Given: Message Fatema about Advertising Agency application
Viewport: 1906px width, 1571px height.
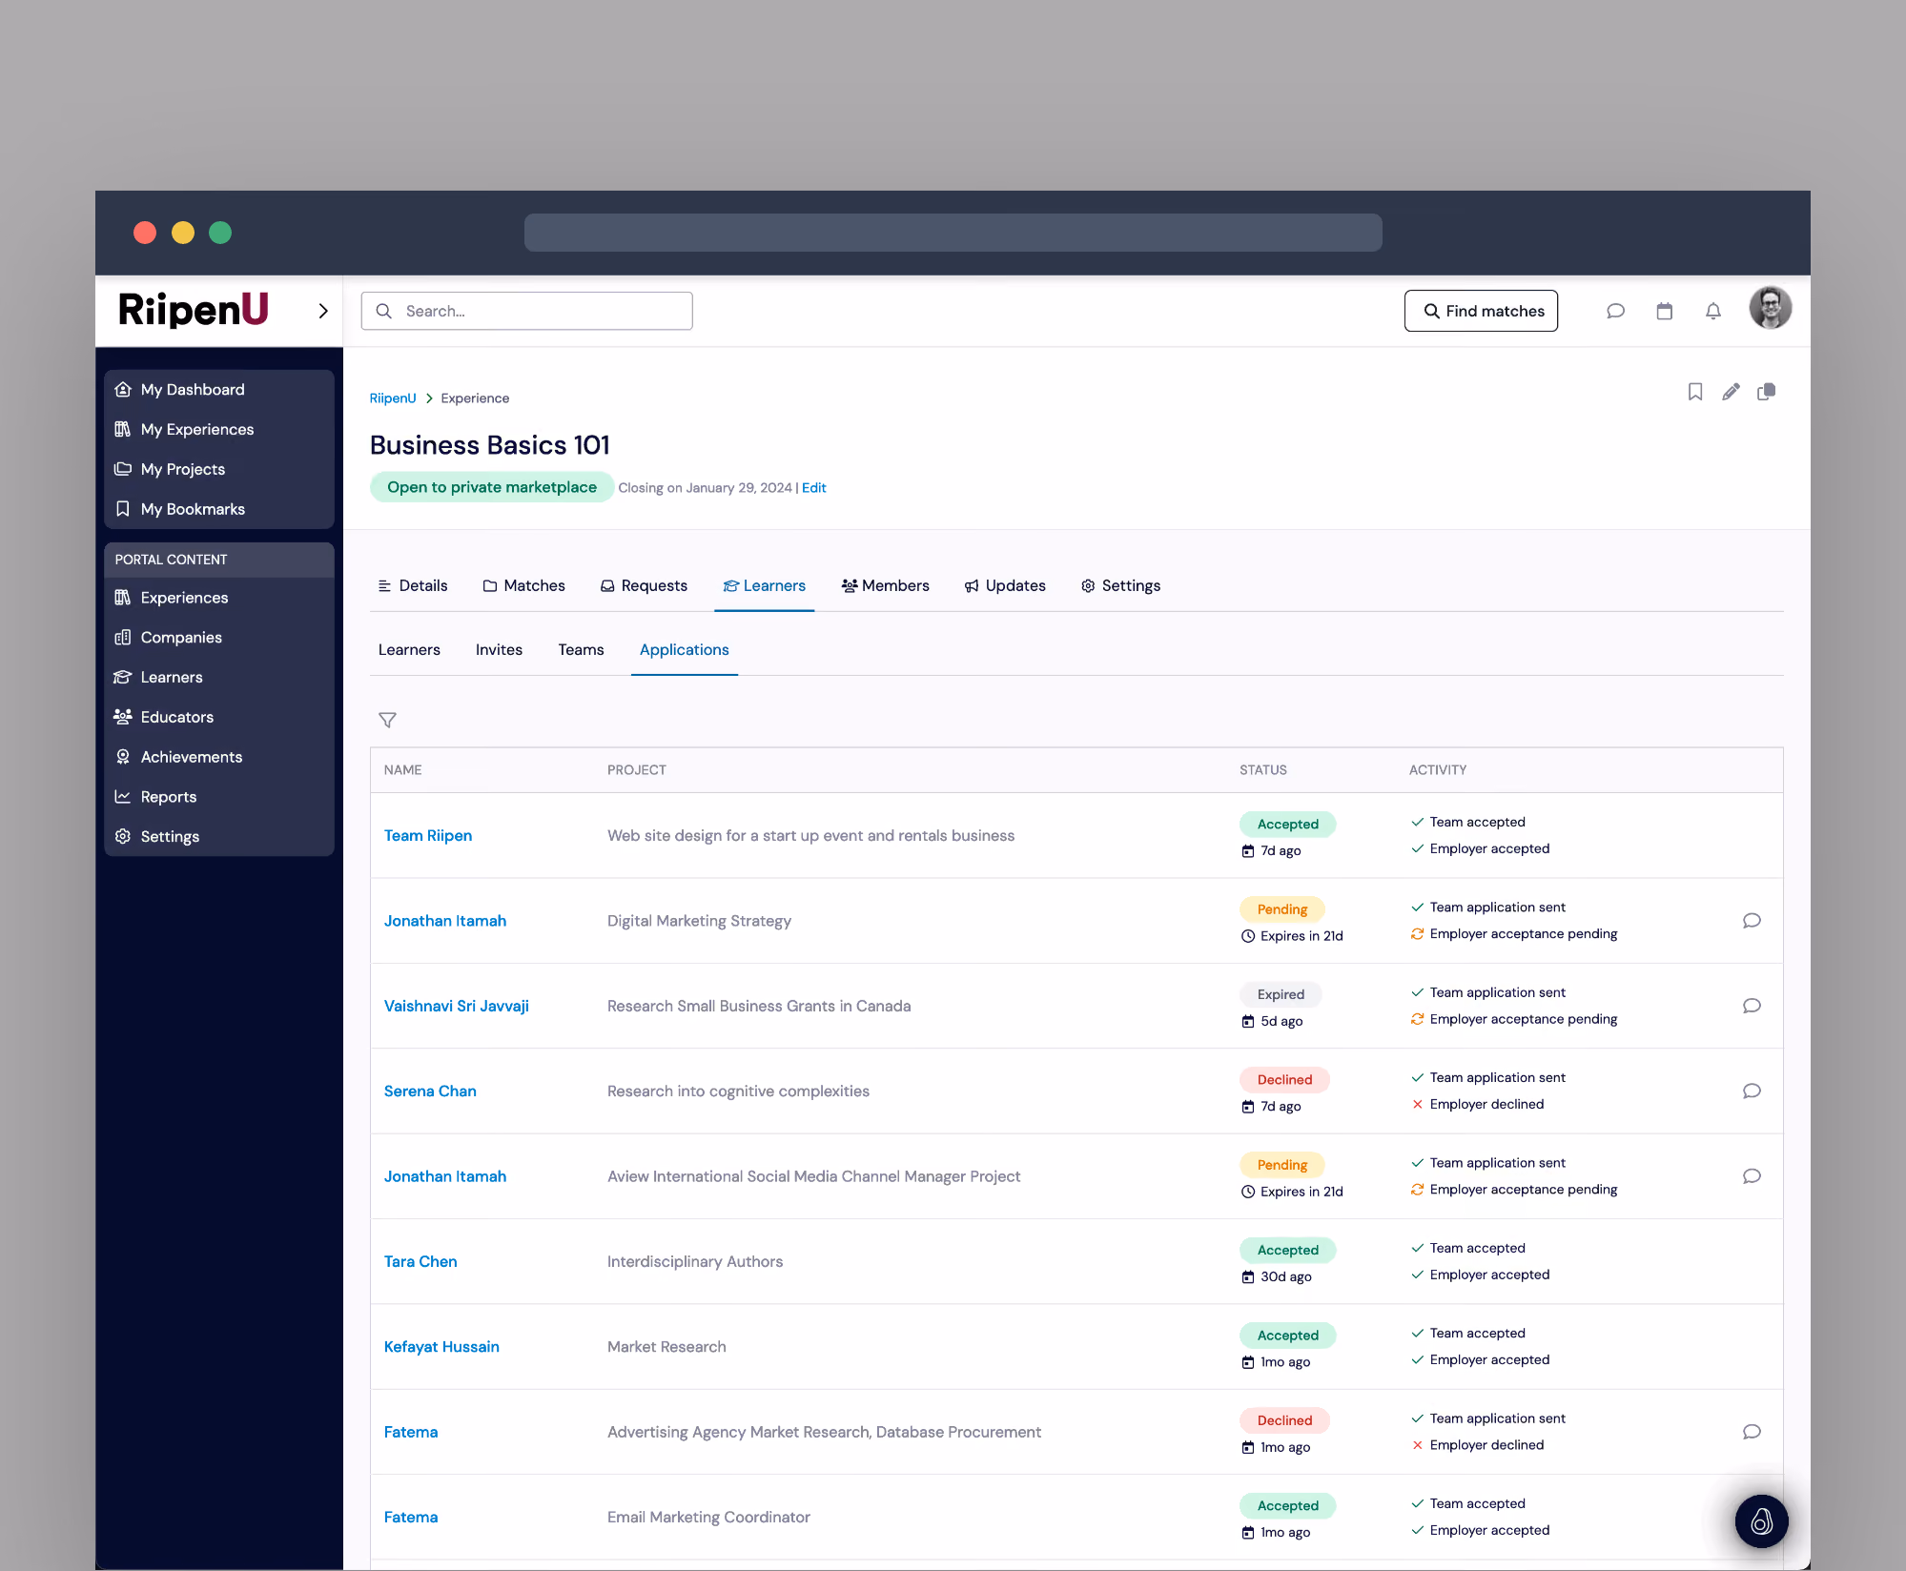Looking at the screenshot, I should point(1752,1432).
